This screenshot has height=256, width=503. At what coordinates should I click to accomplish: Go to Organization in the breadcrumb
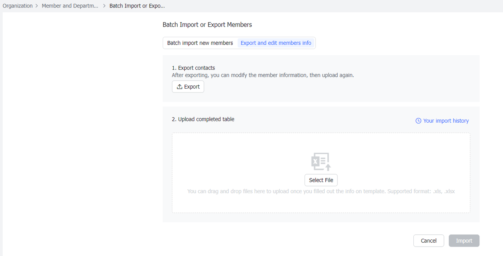pos(18,6)
